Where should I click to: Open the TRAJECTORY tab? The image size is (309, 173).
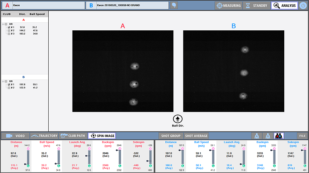(44, 136)
